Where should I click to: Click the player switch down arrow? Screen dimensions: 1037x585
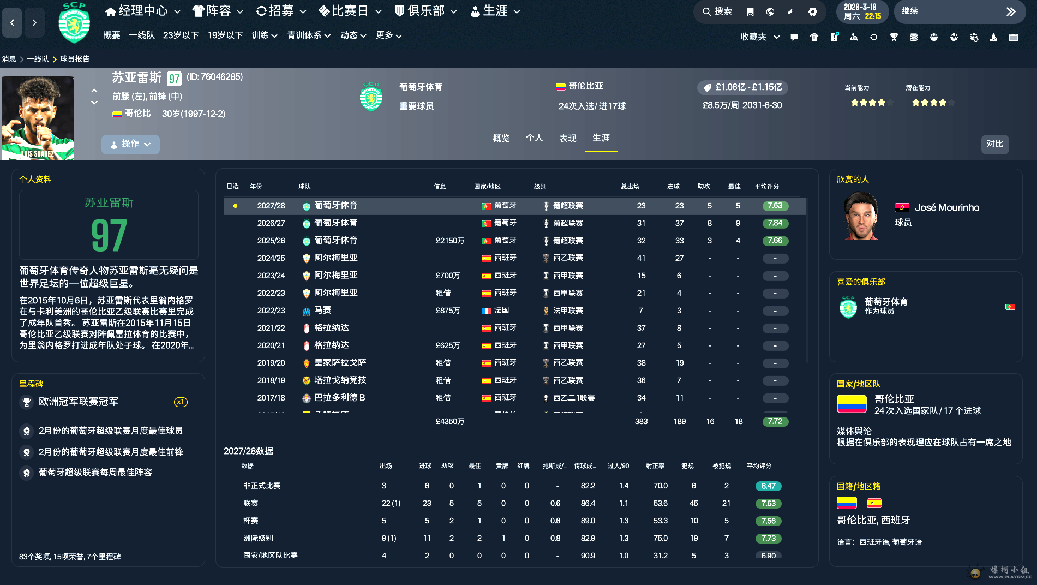pos(94,103)
